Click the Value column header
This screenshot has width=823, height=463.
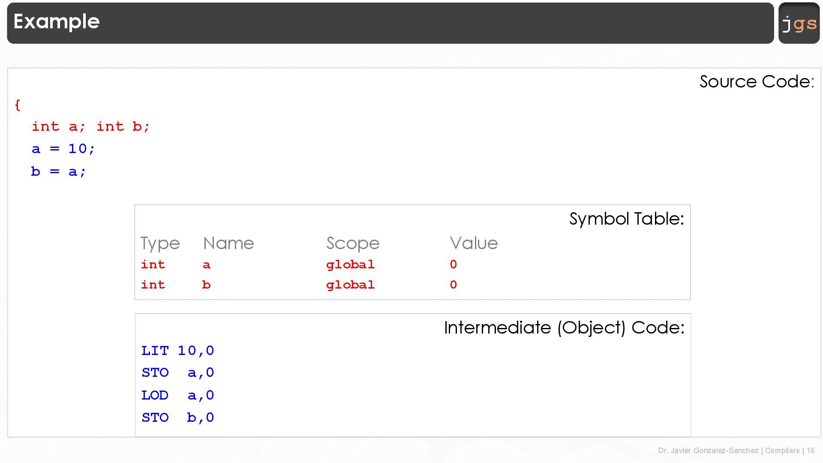474,243
